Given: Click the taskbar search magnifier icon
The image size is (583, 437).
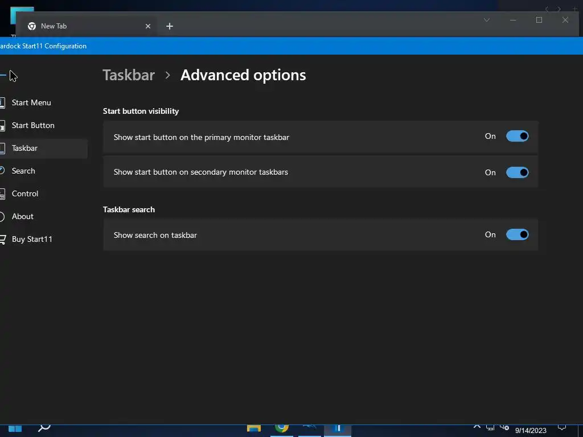Looking at the screenshot, I should pos(44,428).
